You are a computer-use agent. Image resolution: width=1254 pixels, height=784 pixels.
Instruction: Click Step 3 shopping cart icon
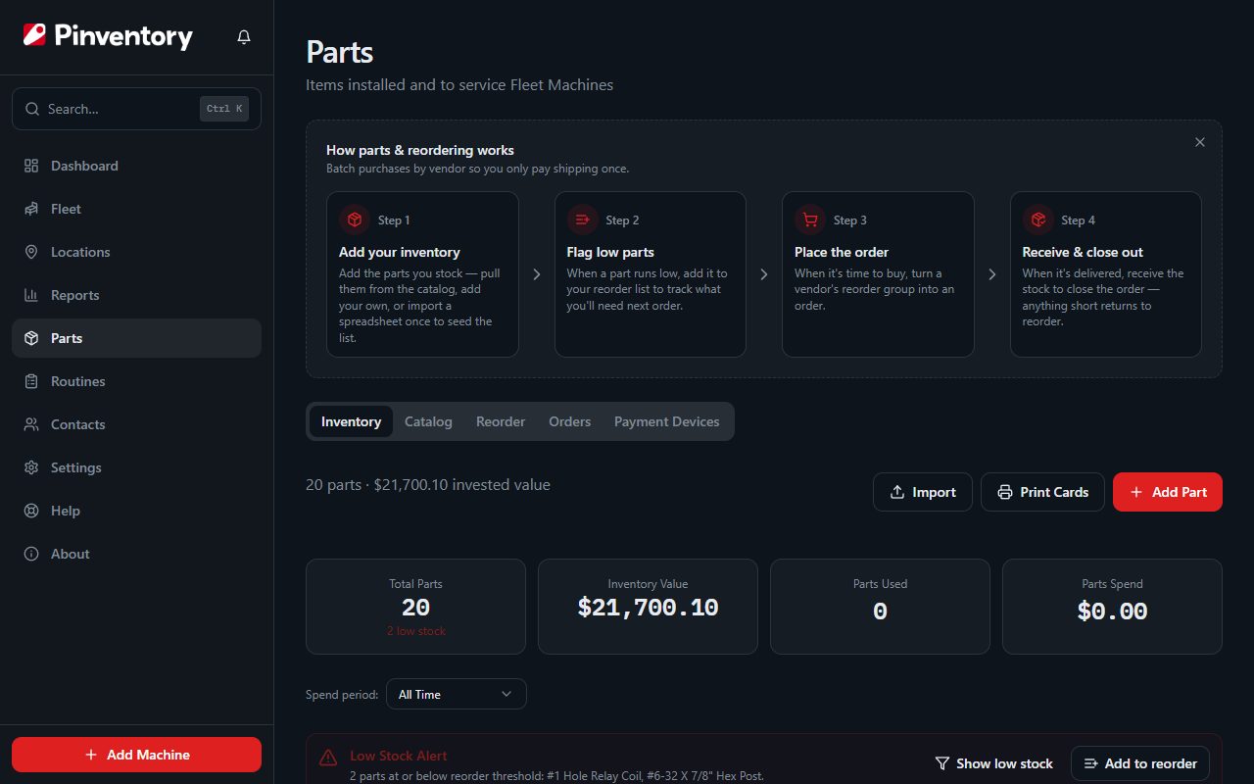point(810,220)
